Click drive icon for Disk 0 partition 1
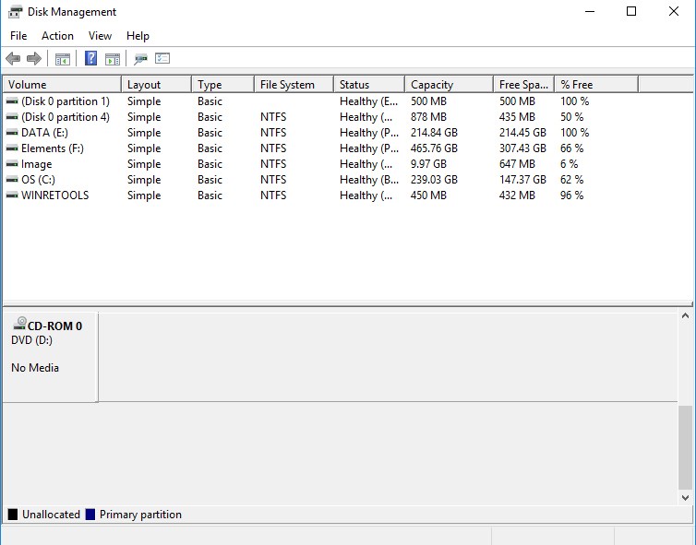The height and width of the screenshot is (545, 696). [12, 101]
